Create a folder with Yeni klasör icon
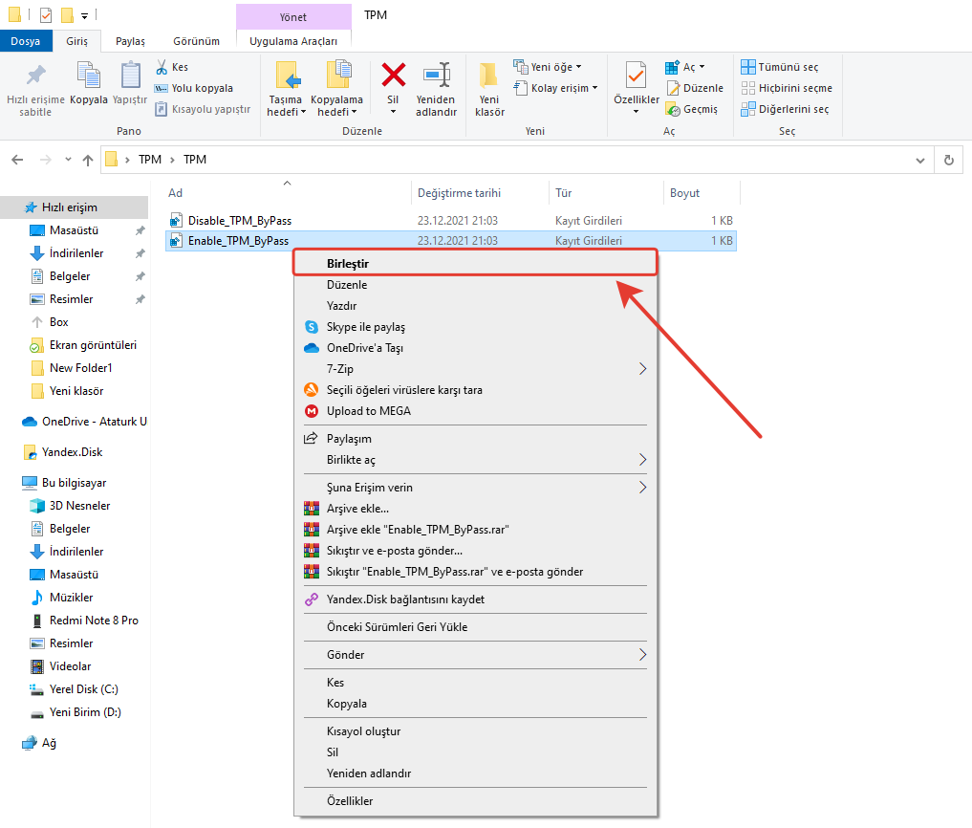Viewport: 972px width, 828px height. [489, 76]
